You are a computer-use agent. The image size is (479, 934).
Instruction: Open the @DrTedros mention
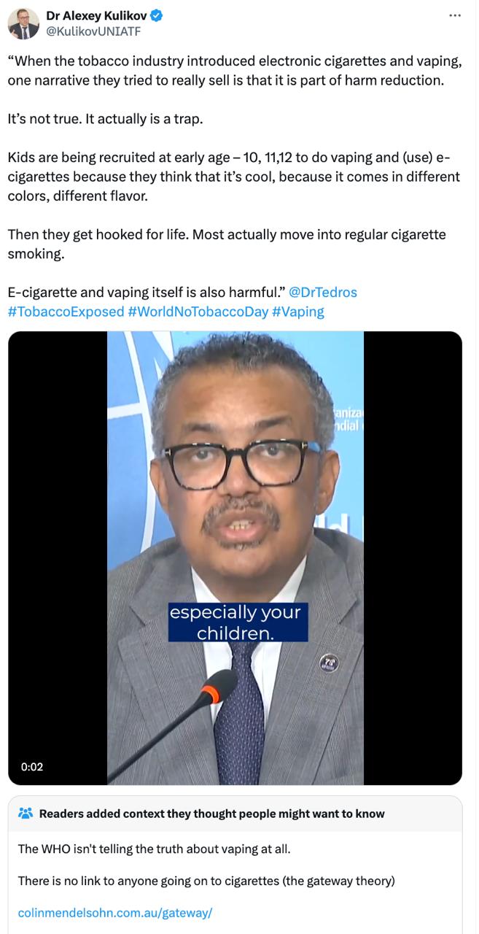click(323, 293)
